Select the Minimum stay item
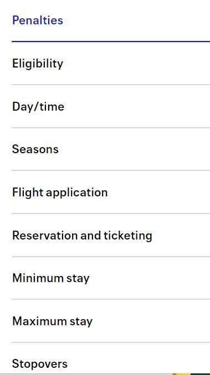The height and width of the screenshot is (375, 210). [x=111, y=278]
